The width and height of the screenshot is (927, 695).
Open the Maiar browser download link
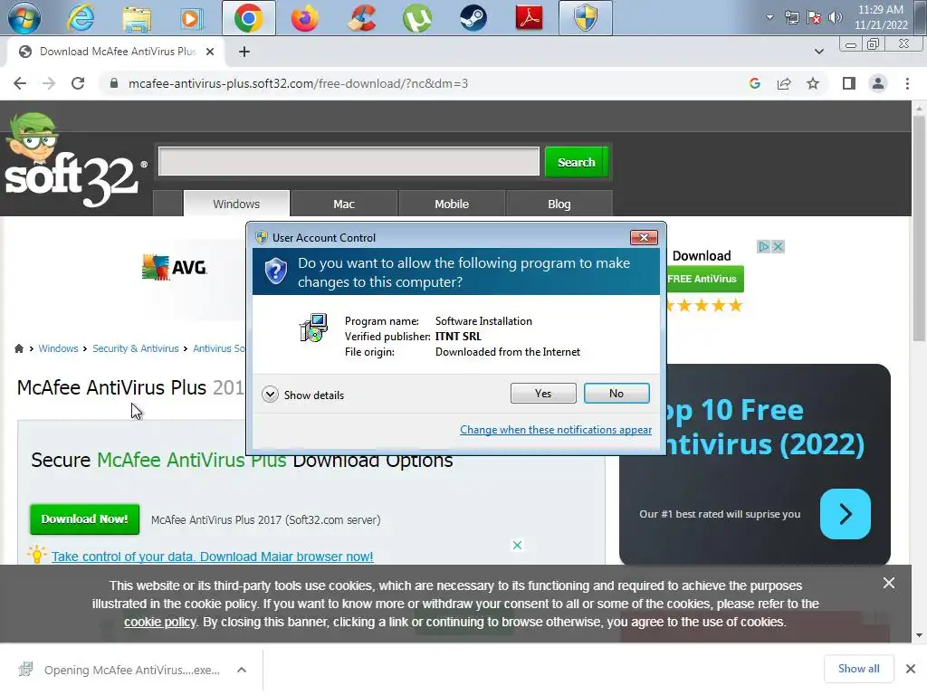pyautogui.click(x=212, y=557)
